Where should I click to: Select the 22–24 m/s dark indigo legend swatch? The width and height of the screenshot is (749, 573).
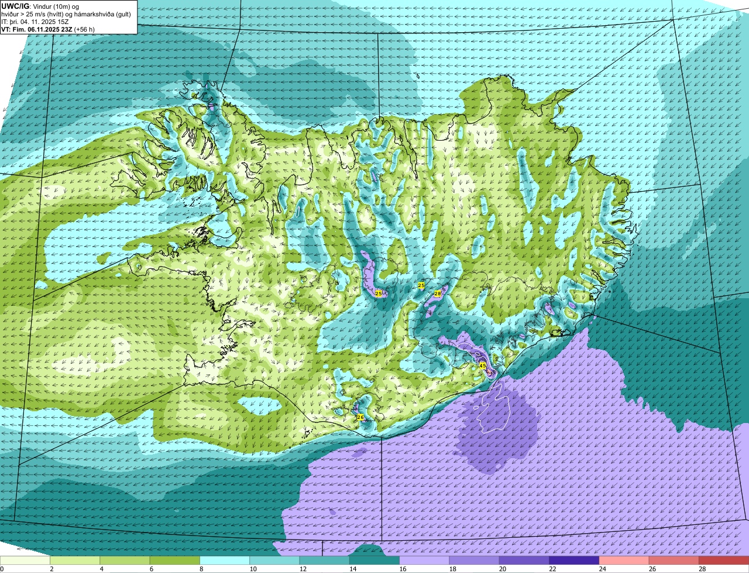tap(574, 561)
